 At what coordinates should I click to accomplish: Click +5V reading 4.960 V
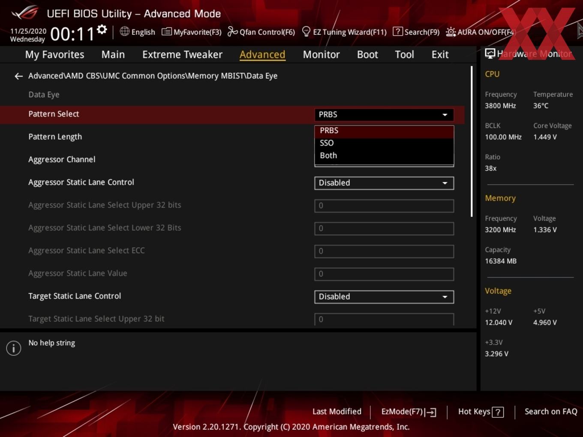point(545,323)
